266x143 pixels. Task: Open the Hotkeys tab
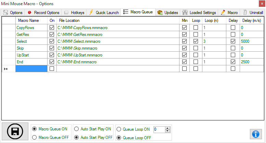click(74, 13)
